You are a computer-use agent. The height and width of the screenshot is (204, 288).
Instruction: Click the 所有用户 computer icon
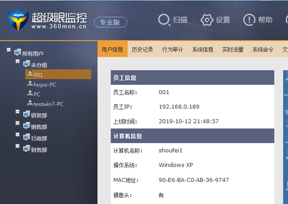pos(18,52)
